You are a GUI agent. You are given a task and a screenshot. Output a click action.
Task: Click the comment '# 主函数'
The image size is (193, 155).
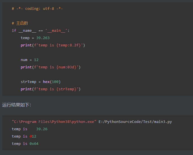[20, 23]
